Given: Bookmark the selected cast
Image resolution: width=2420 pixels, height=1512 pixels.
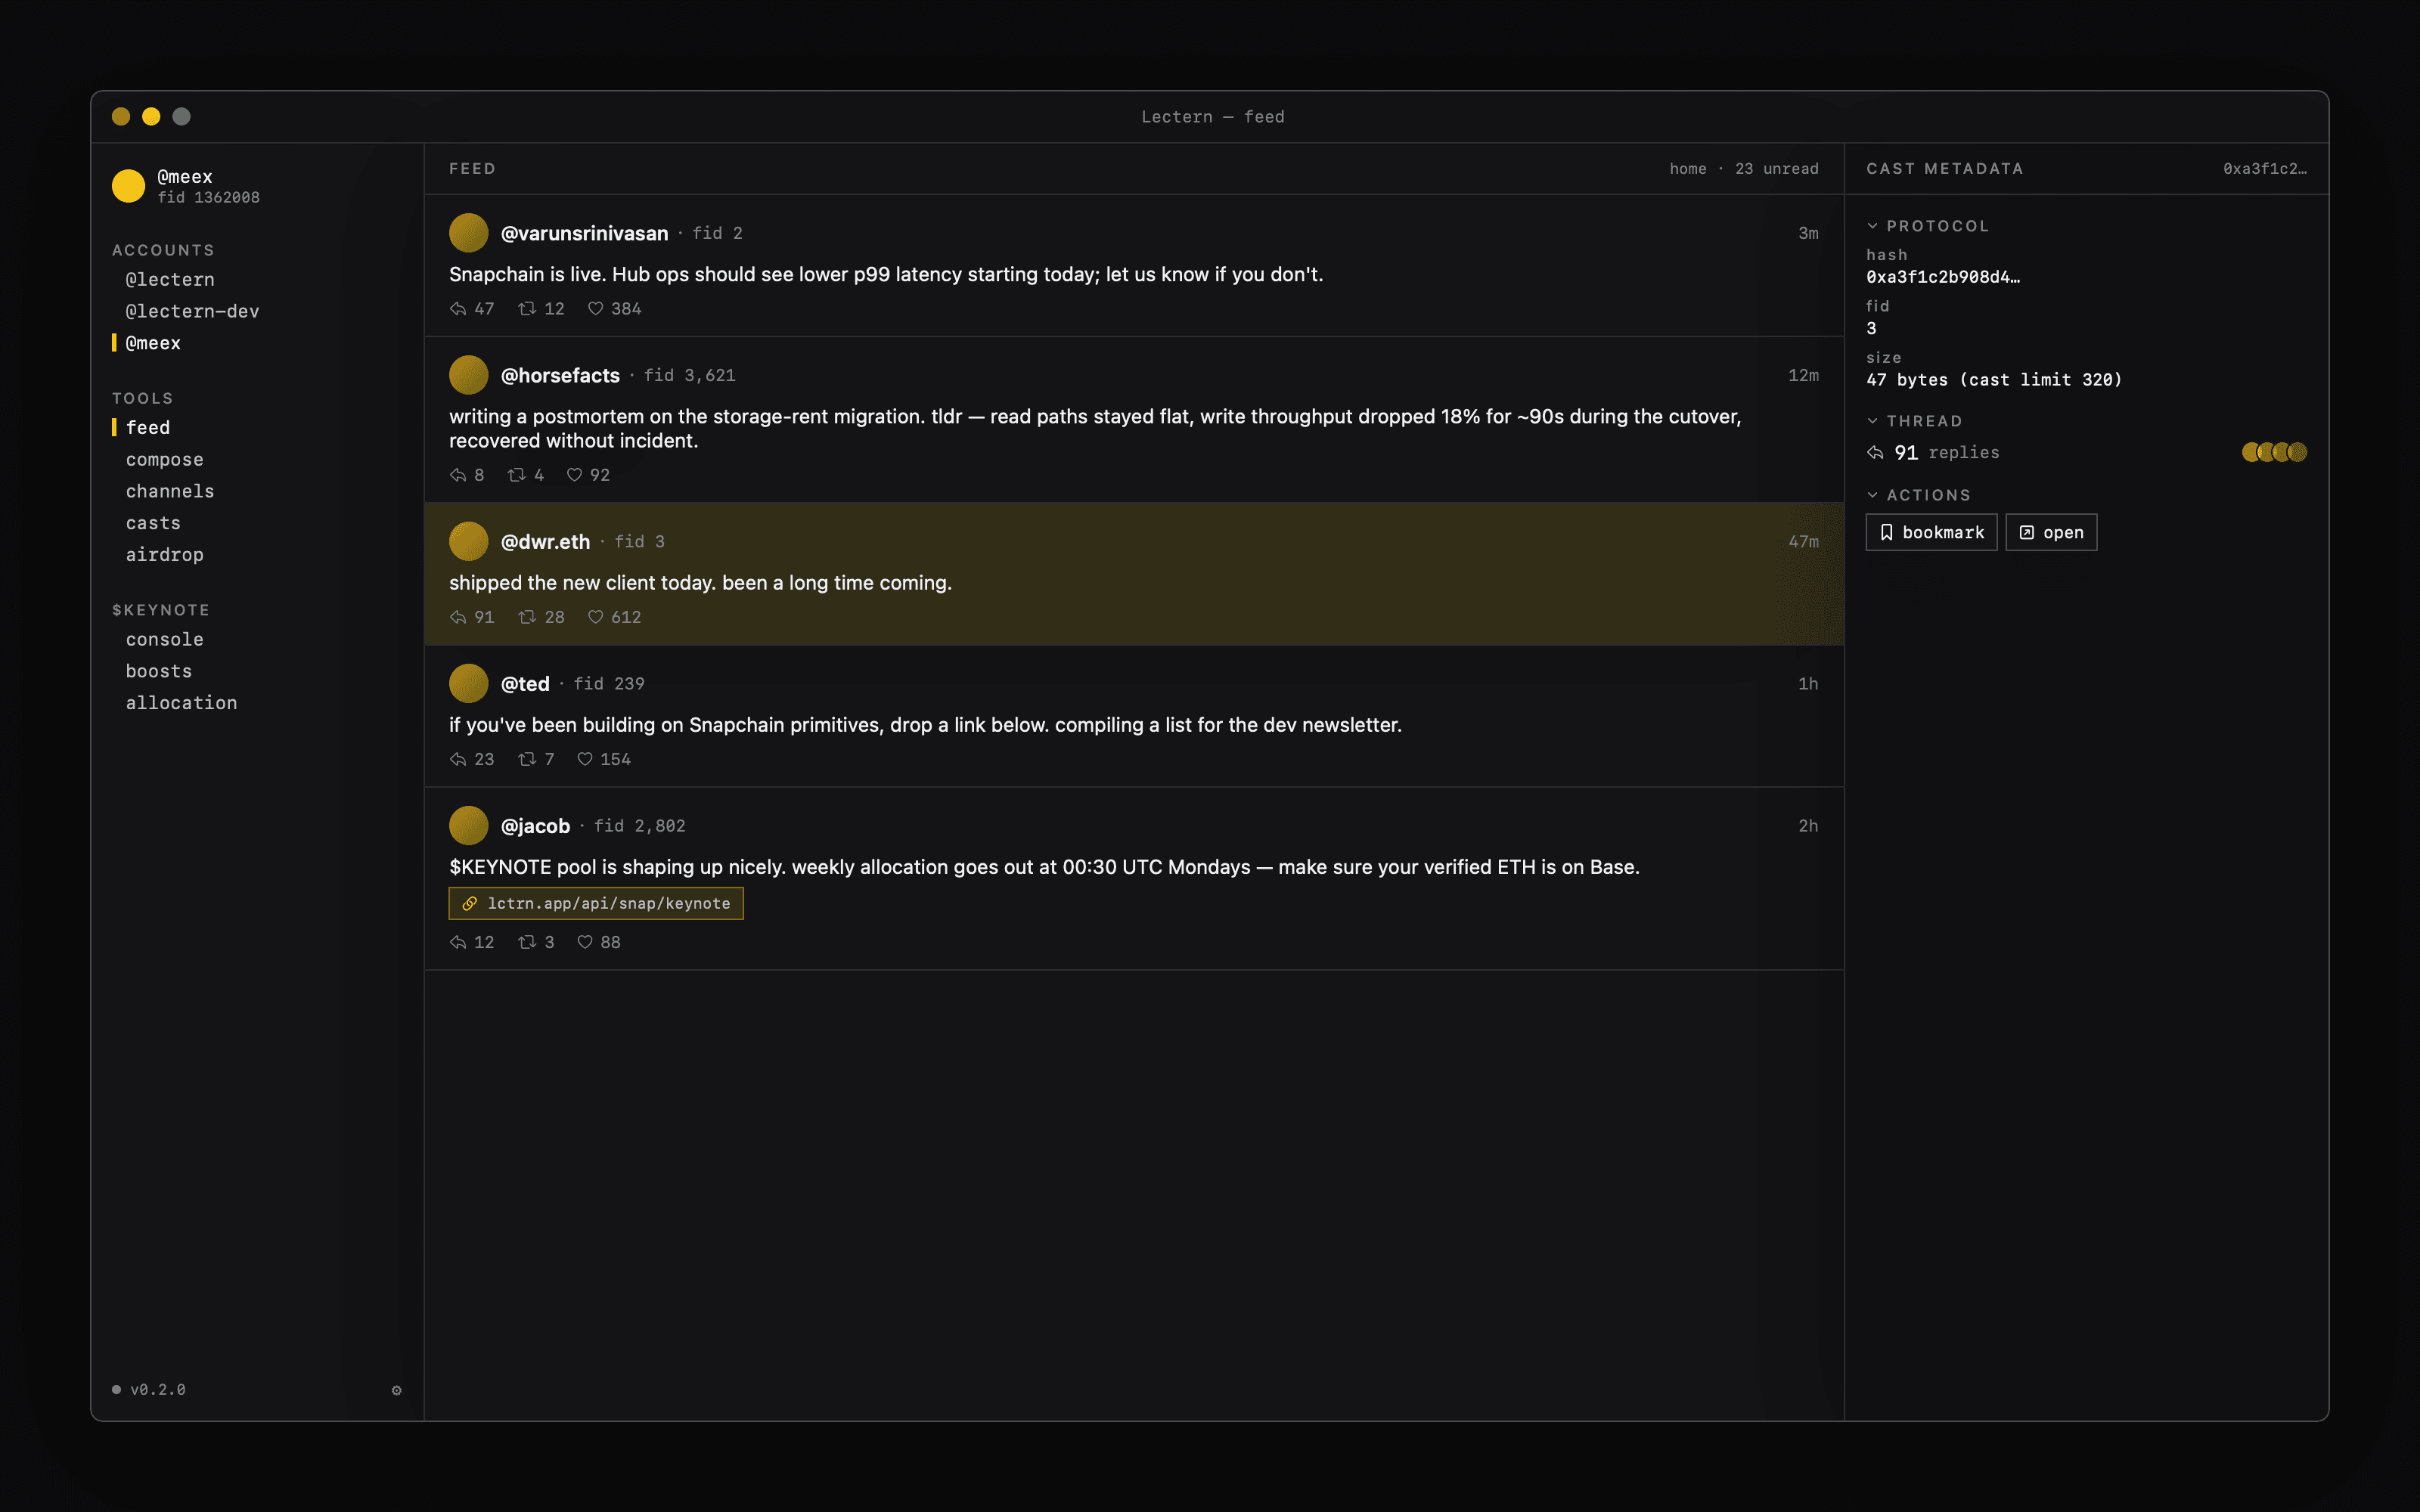Looking at the screenshot, I should (x=1931, y=532).
